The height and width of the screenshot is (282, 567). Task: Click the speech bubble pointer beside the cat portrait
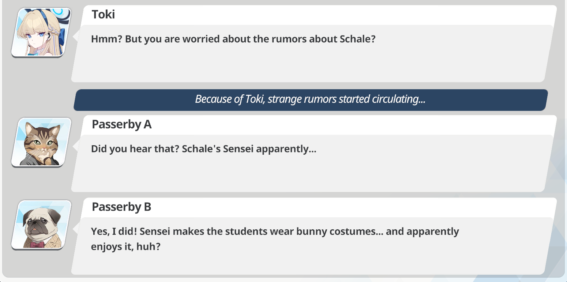(76, 146)
